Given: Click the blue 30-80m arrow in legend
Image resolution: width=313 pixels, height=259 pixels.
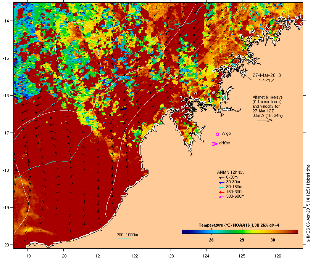Looking at the screenshot, I should click(221, 182).
